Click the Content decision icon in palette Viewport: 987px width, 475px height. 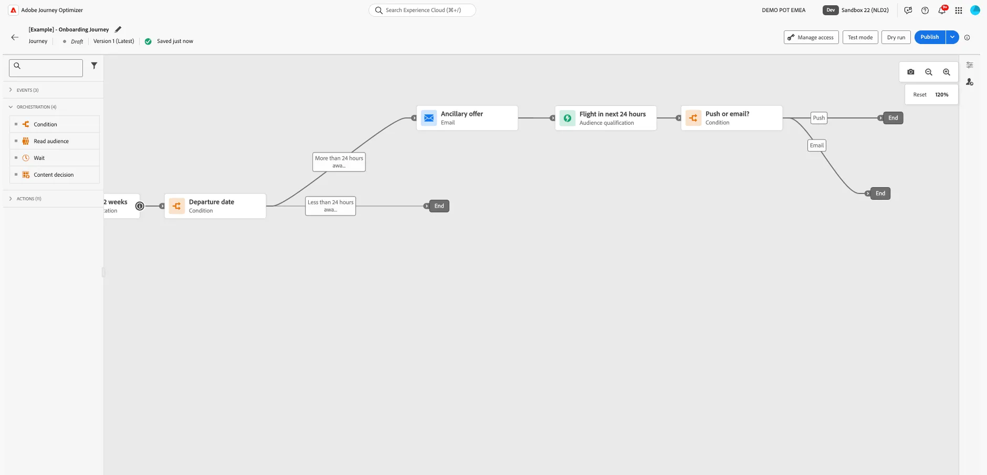(26, 175)
